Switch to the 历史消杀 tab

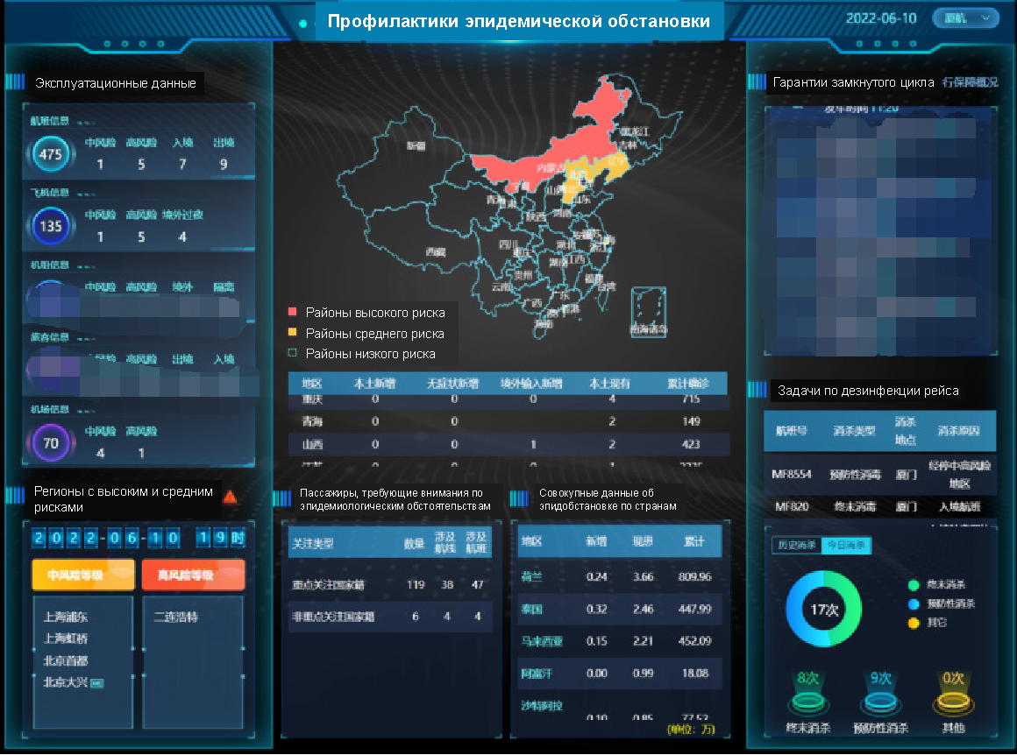pyautogui.click(x=794, y=545)
